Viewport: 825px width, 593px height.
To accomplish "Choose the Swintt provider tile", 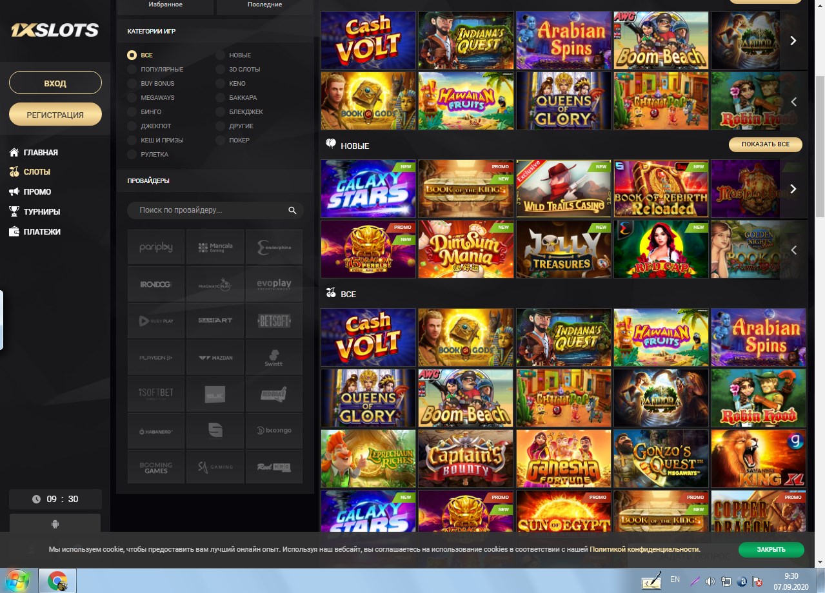I will [x=274, y=358].
